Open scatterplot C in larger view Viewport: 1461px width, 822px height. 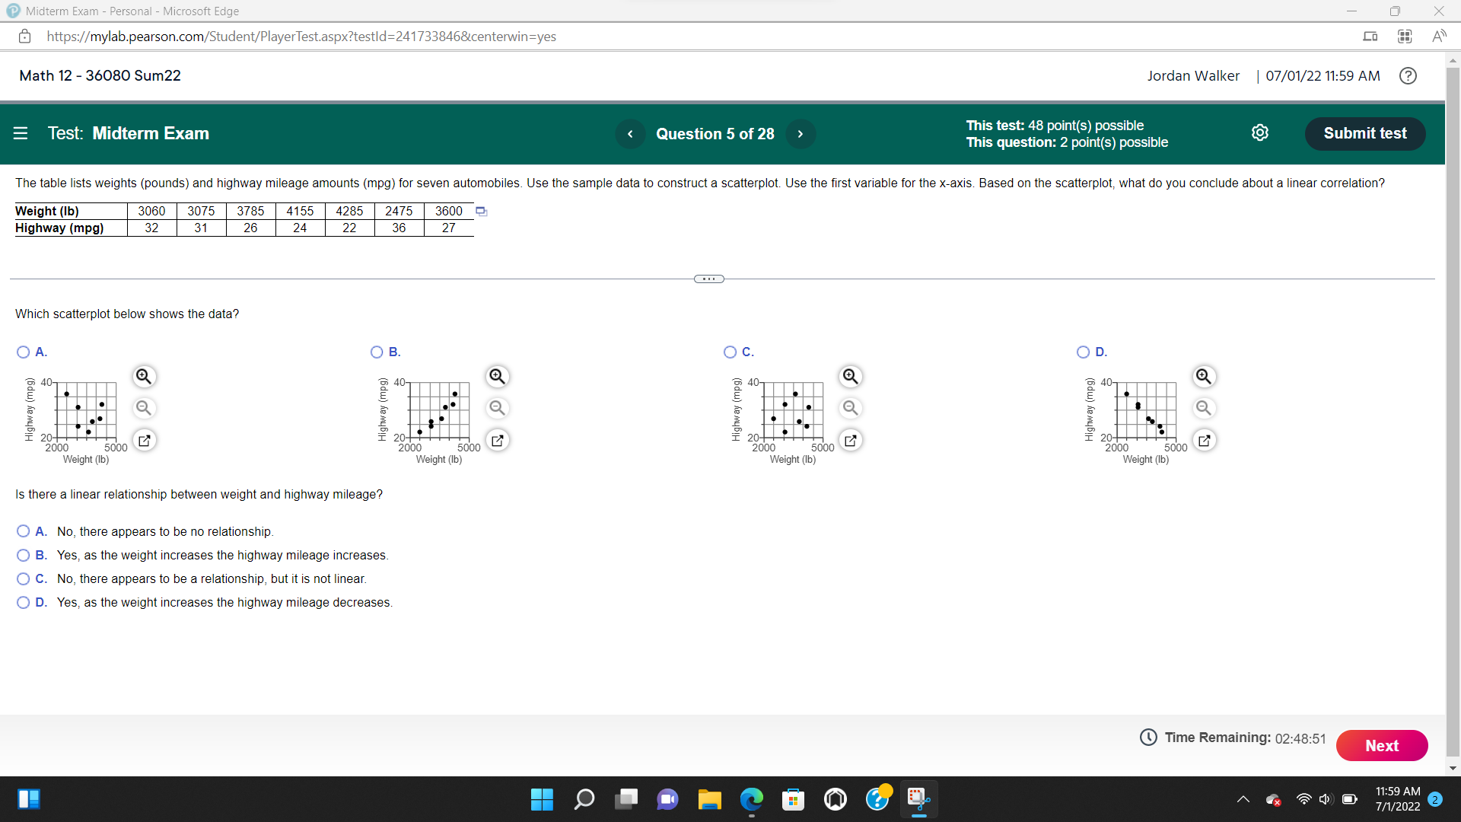tap(851, 440)
